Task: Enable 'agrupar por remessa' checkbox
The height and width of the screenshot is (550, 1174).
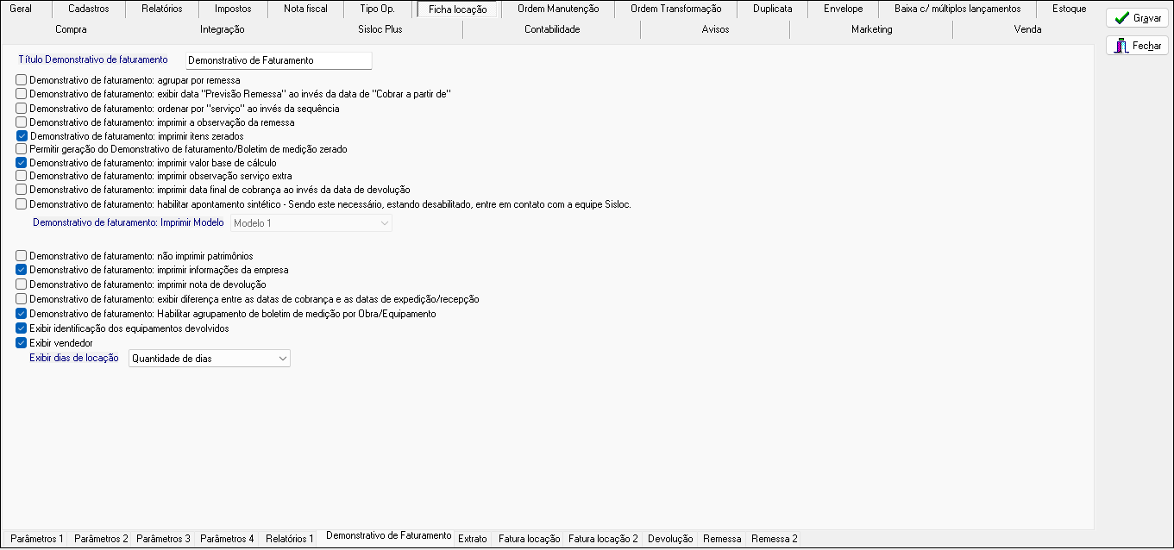Action: pyautogui.click(x=22, y=80)
